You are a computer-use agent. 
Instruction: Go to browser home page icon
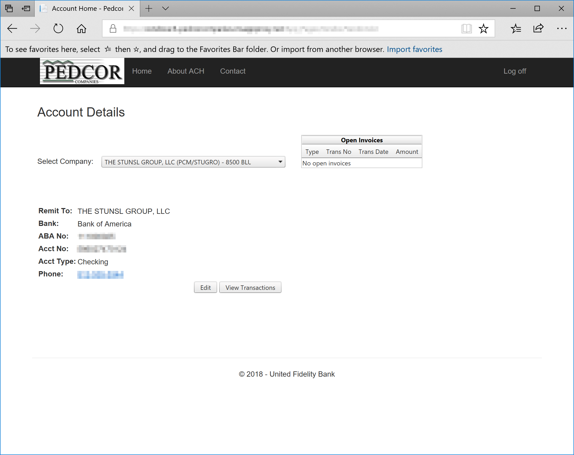click(x=81, y=28)
